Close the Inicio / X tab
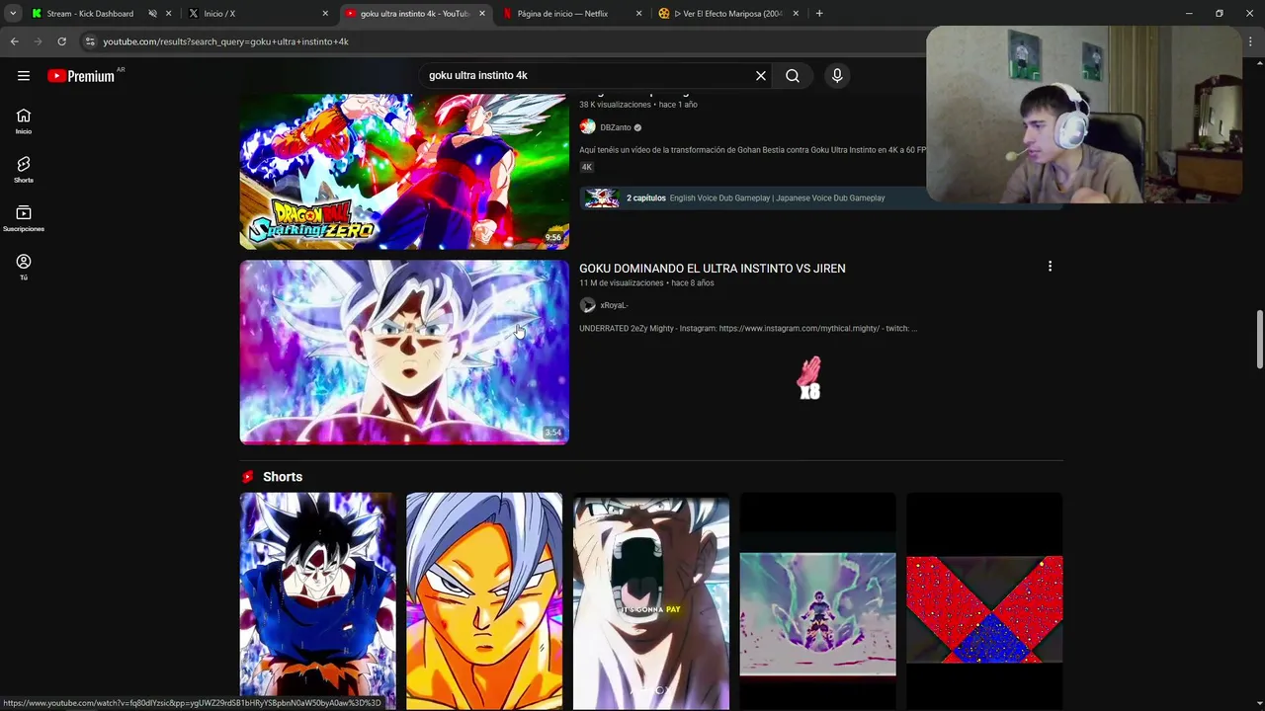 coord(325,14)
